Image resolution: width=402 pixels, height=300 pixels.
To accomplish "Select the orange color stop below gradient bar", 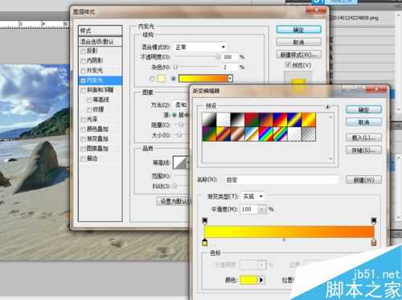I will [374, 242].
